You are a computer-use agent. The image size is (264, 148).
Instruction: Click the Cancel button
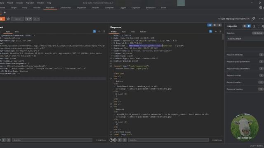coord(17,19)
